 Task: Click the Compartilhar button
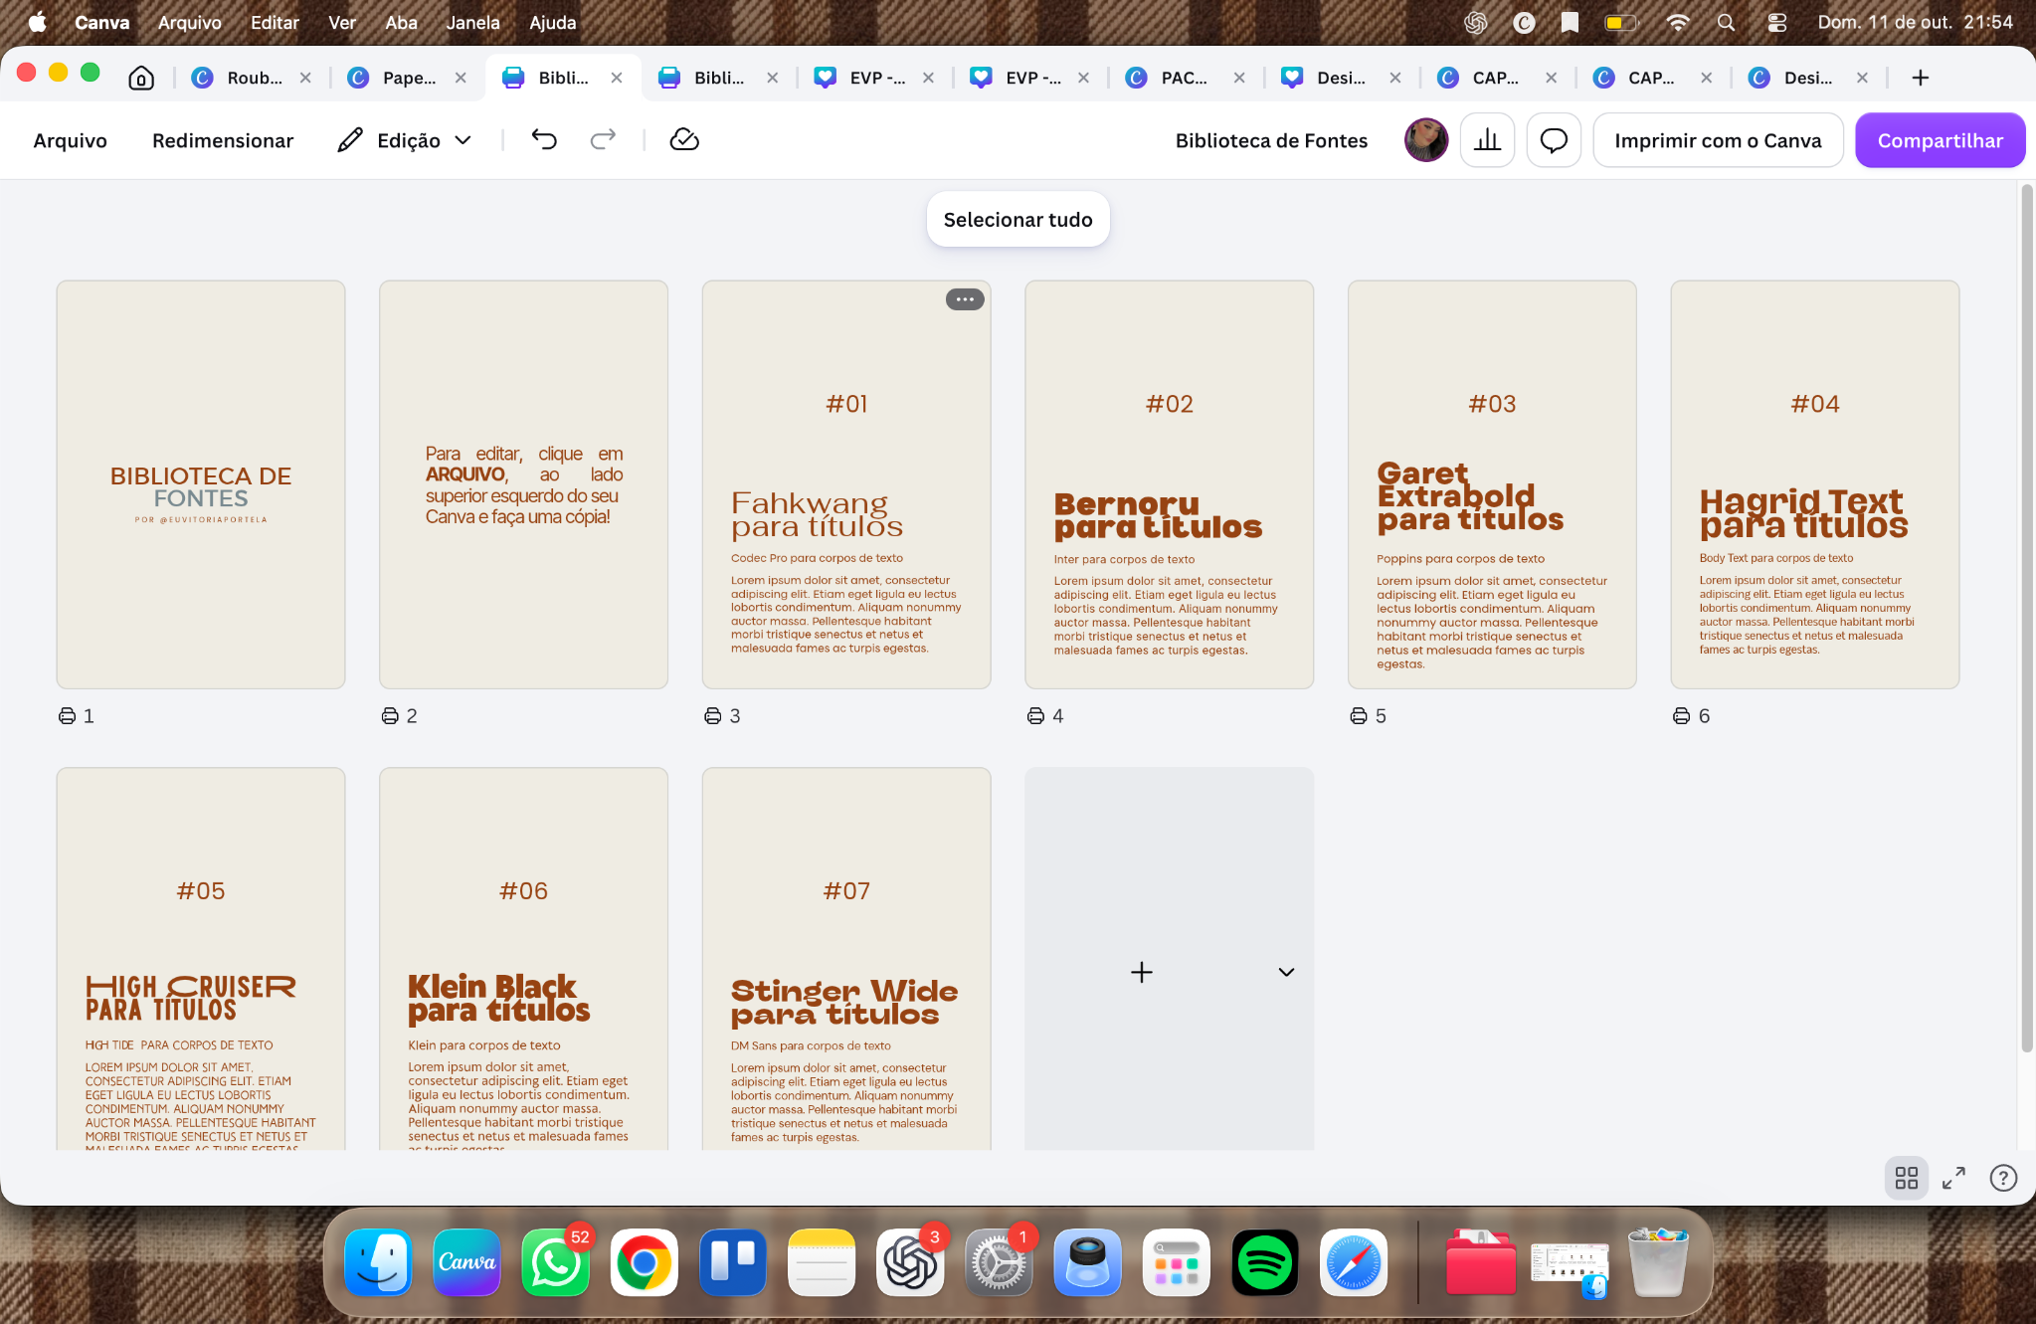pyautogui.click(x=1940, y=140)
